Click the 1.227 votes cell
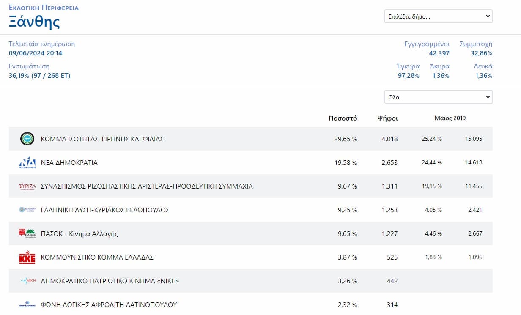The image size is (521, 315). pyautogui.click(x=389, y=233)
